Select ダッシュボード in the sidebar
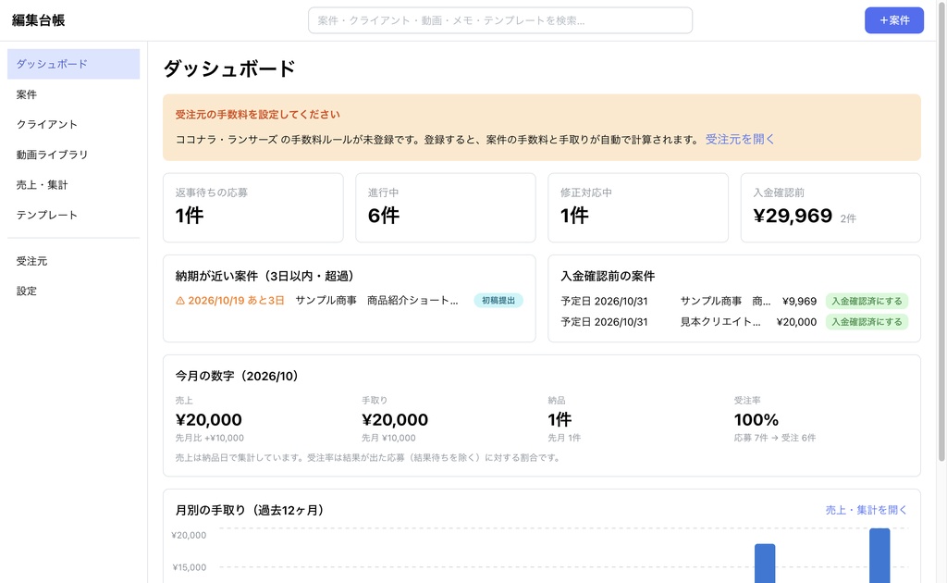The width and height of the screenshot is (947, 583). click(73, 64)
